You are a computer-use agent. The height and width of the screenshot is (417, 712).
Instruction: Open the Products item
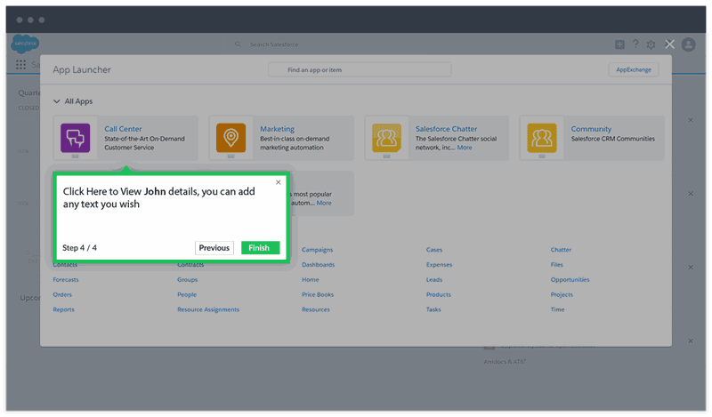439,294
